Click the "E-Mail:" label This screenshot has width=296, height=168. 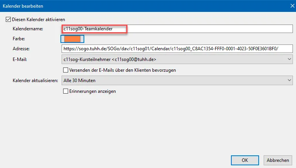[20, 59]
